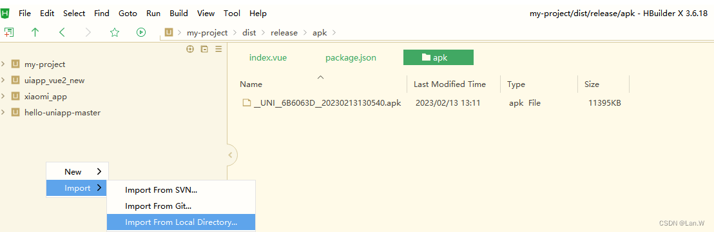This screenshot has width=714, height=232.
Task: Select the hello-uniapp-master label in tree
Action: tap(63, 112)
